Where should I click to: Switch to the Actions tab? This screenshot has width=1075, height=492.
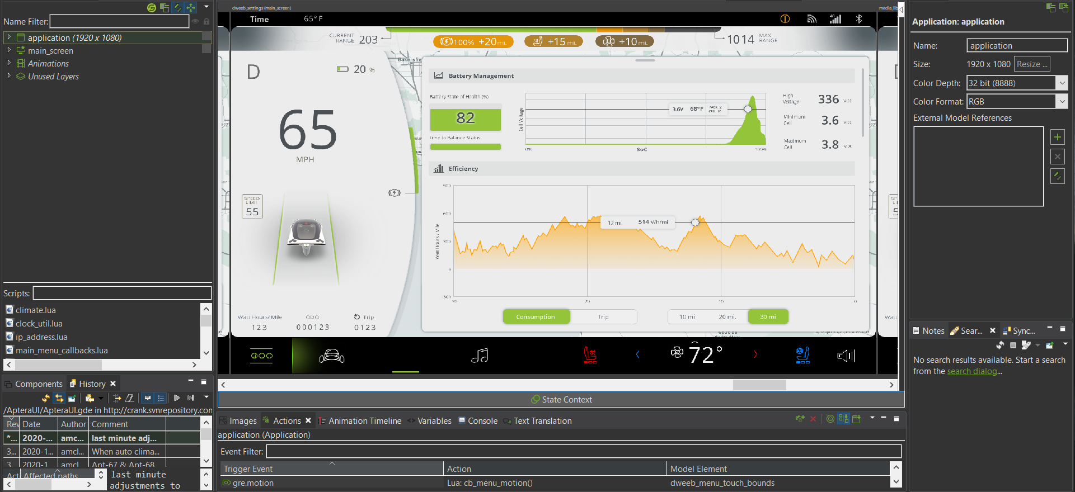pyautogui.click(x=287, y=420)
